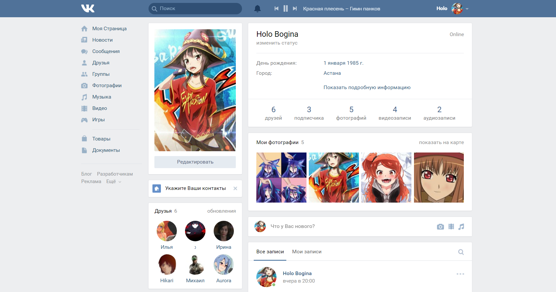Open Группы in the left menu

101,74
